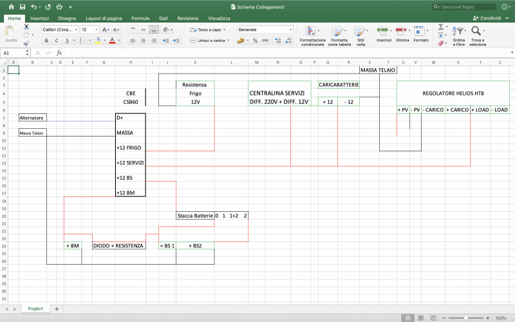Click the Print icon in quick access toolbar
The image size is (515, 322).
[x=59, y=6]
